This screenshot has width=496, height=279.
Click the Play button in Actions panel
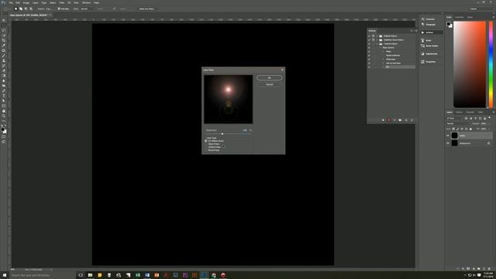tap(394, 120)
